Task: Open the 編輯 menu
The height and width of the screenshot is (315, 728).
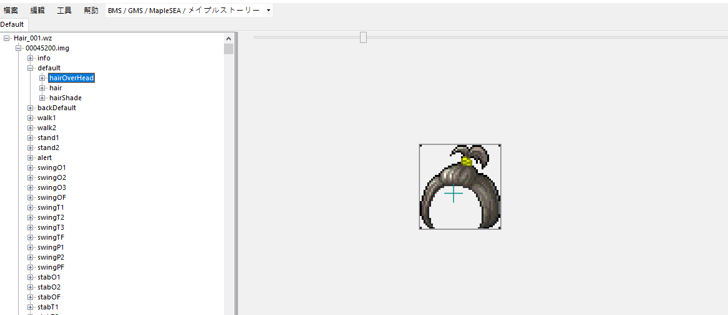Action: [x=37, y=10]
